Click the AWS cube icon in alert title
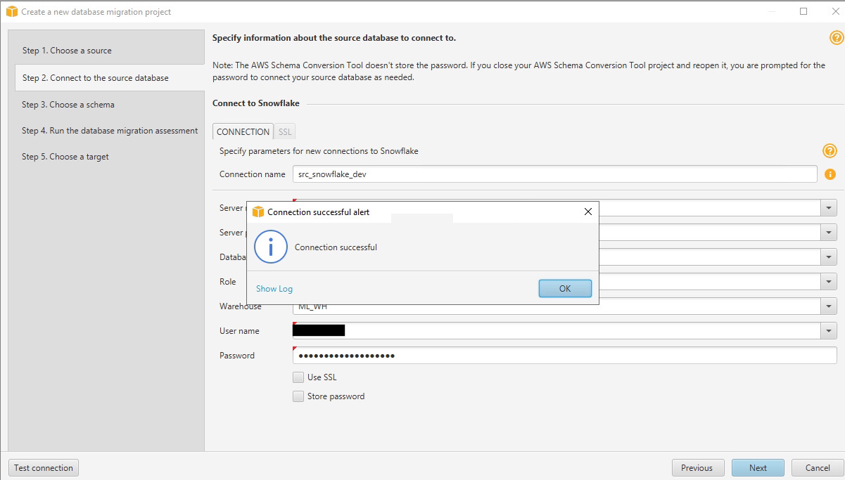This screenshot has width=845, height=480. (258, 212)
